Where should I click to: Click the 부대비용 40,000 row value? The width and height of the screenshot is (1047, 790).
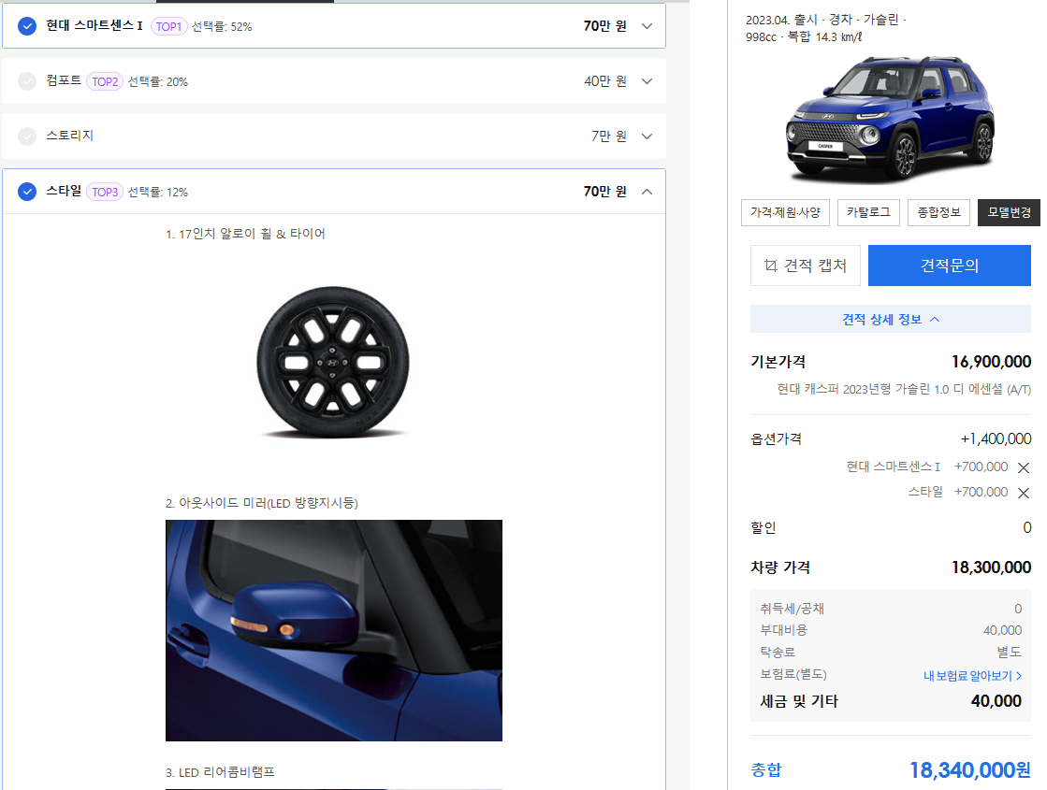[1002, 630]
